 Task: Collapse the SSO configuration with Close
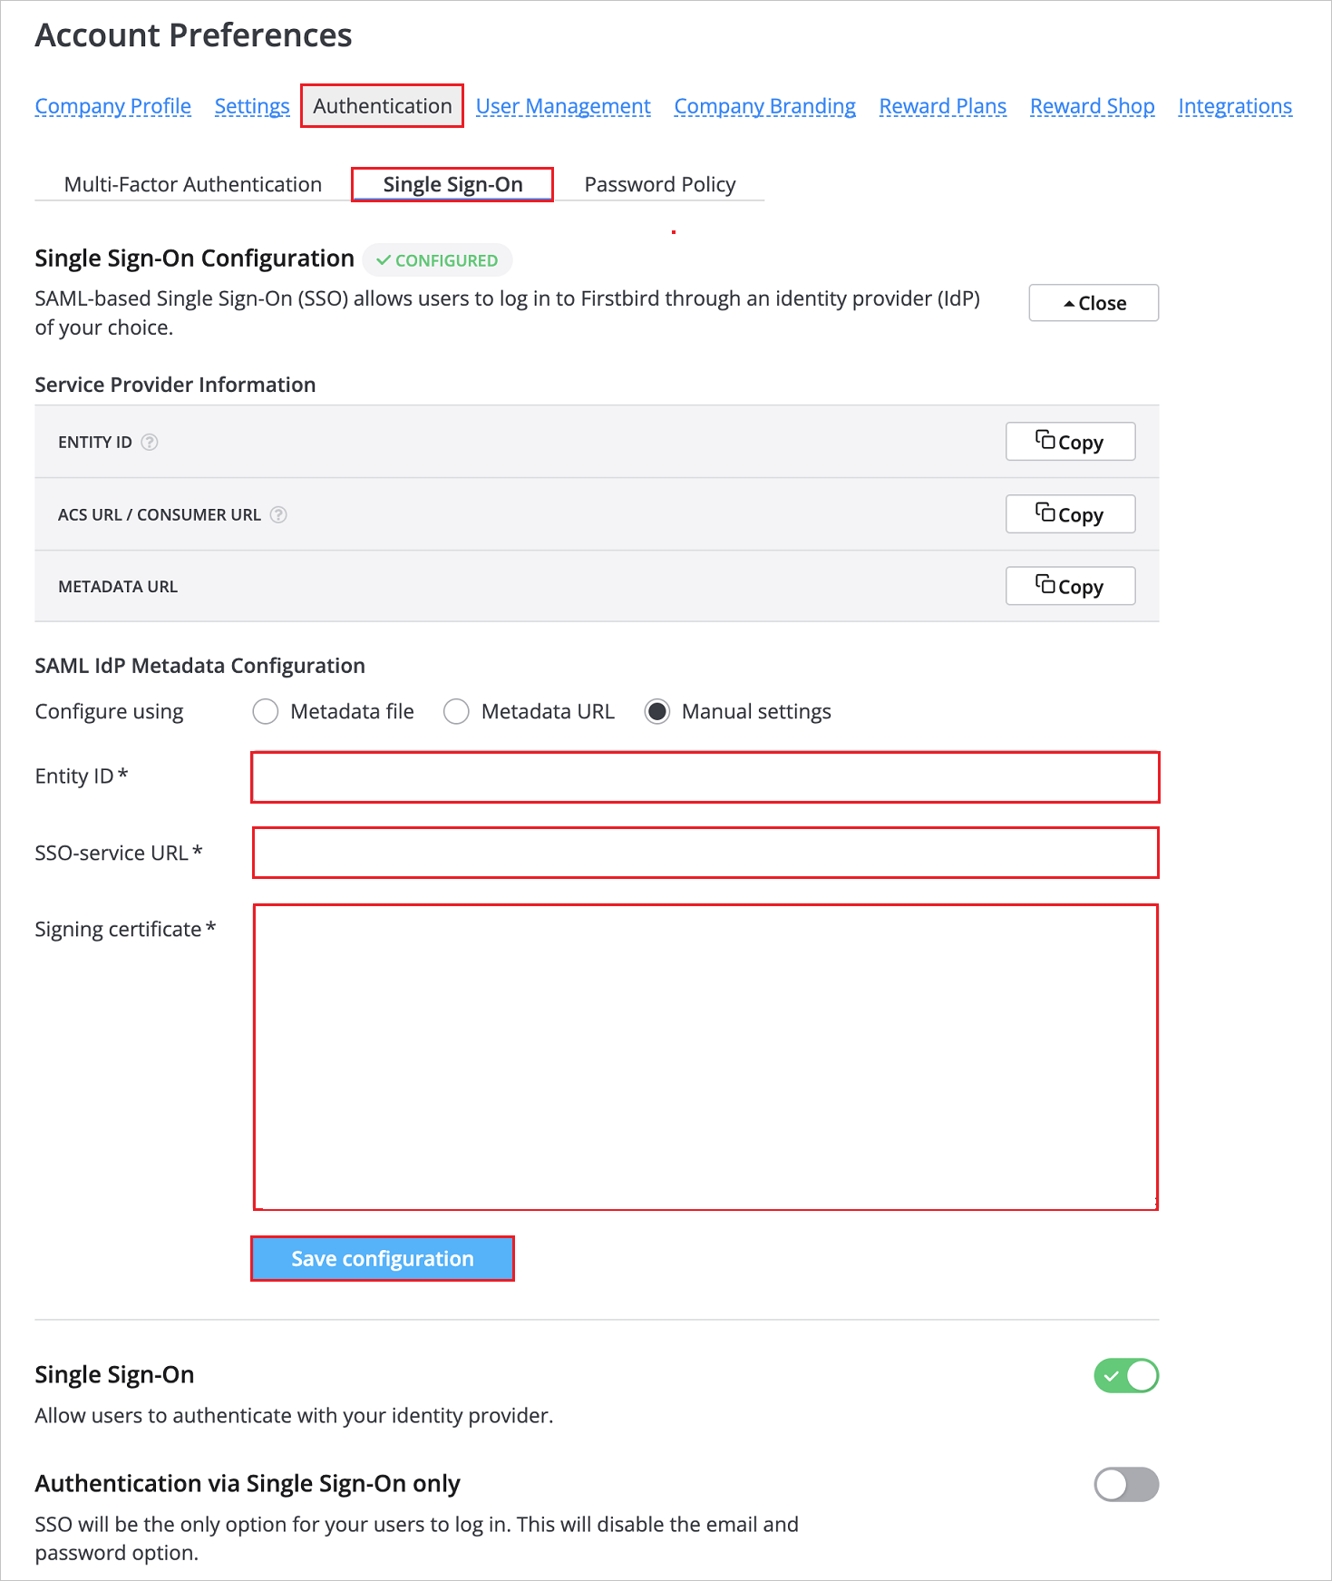pos(1094,303)
